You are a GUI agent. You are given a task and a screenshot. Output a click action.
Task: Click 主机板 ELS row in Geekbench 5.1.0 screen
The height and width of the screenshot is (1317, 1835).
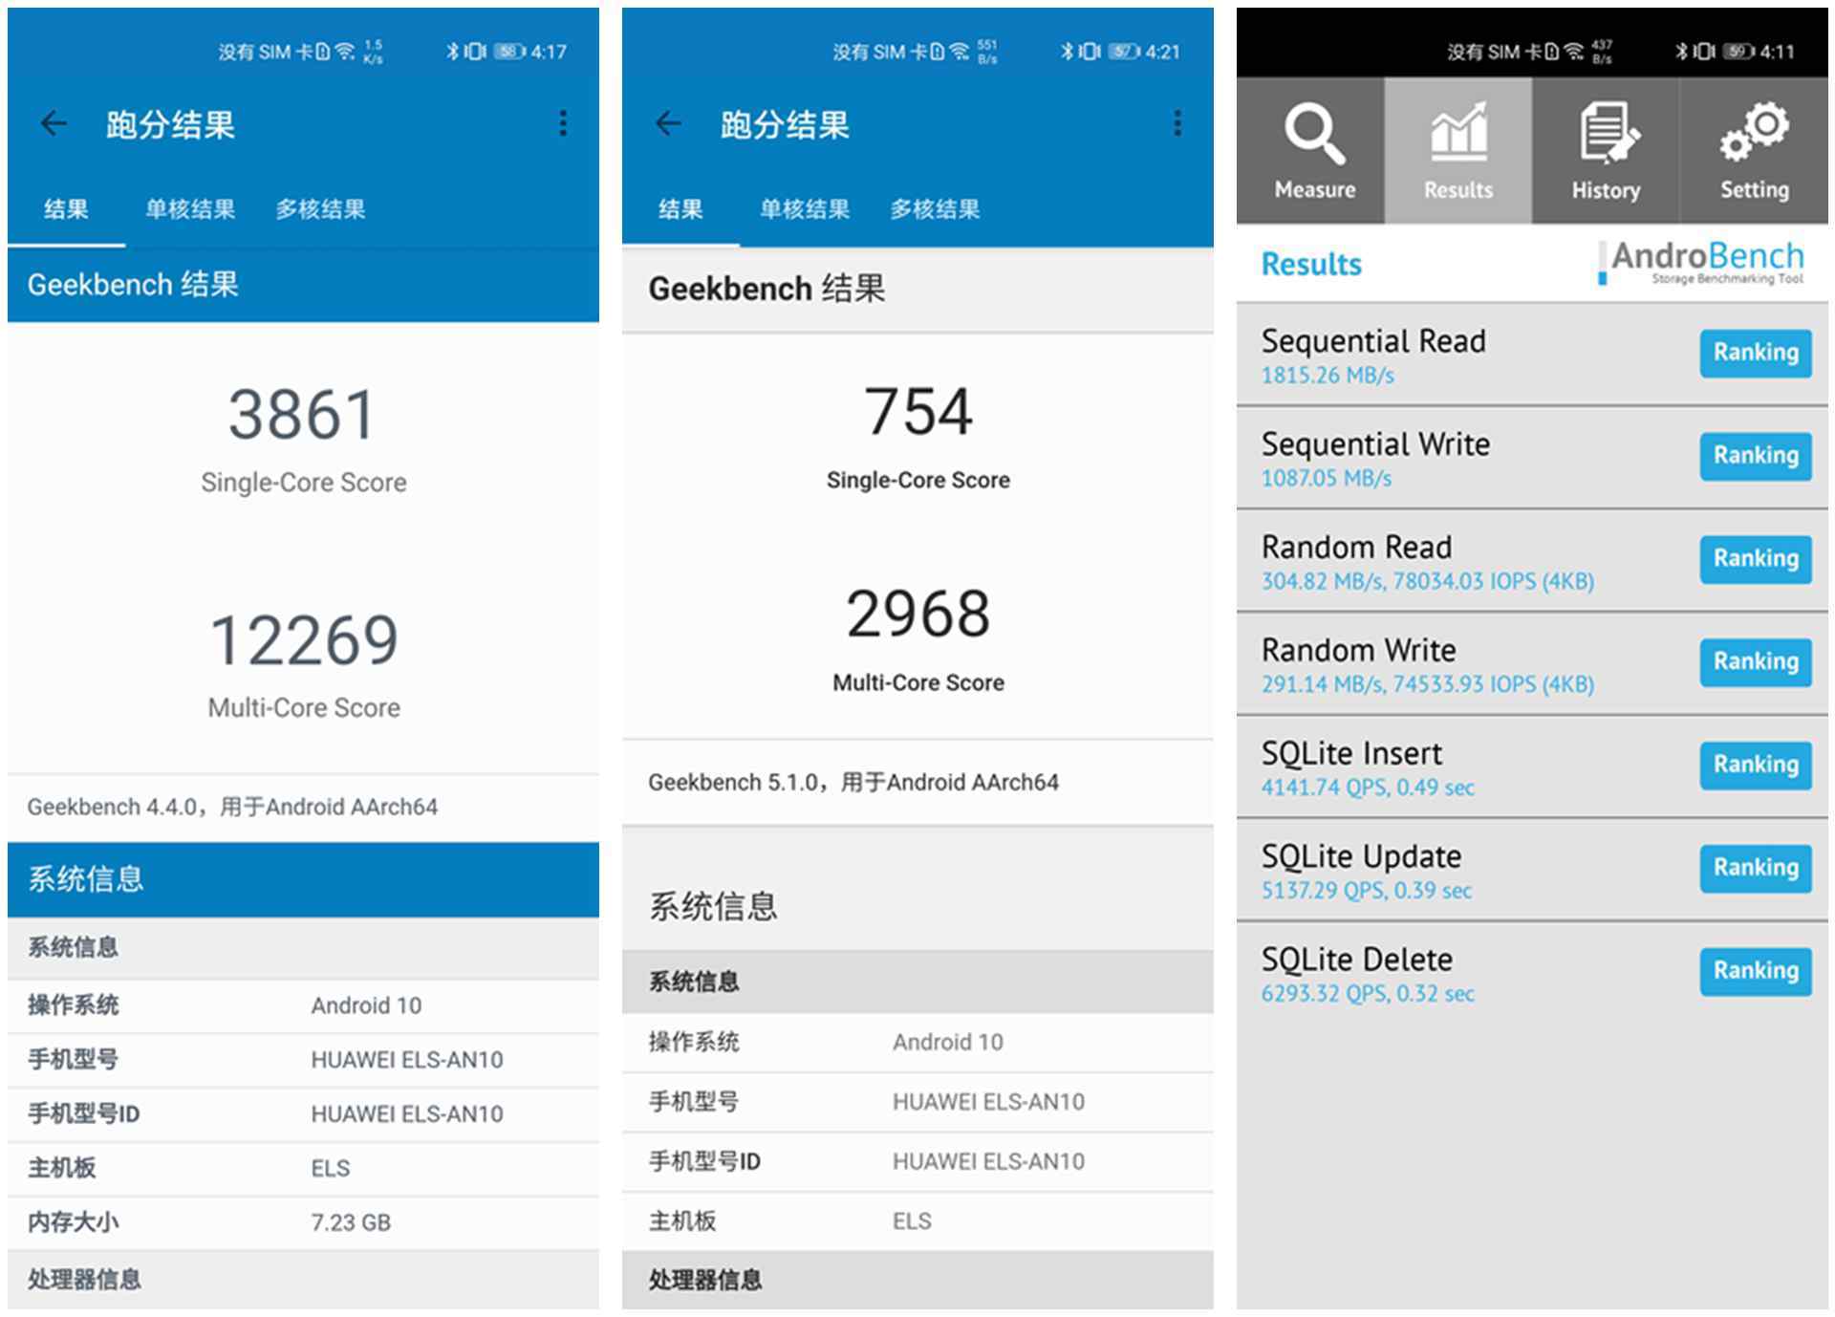pos(917,1220)
